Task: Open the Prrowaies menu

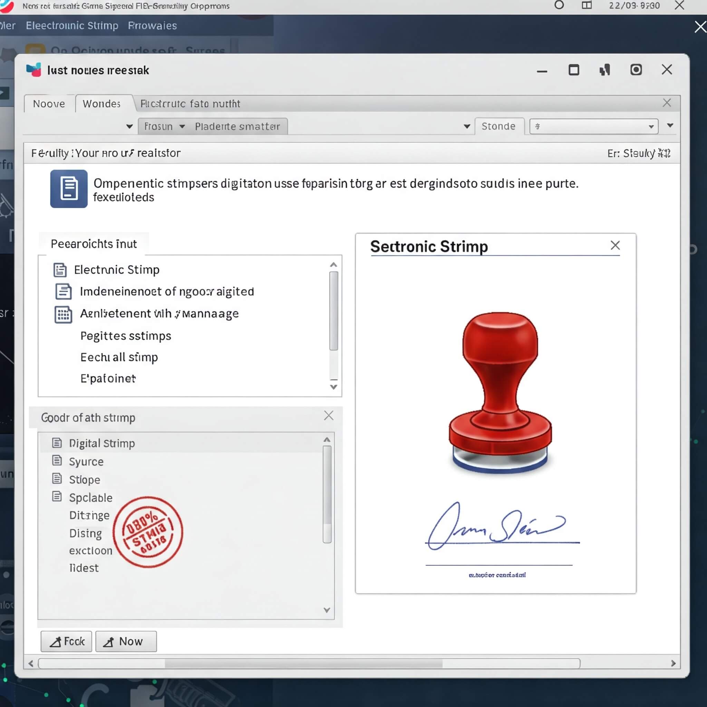Action: 152,26
